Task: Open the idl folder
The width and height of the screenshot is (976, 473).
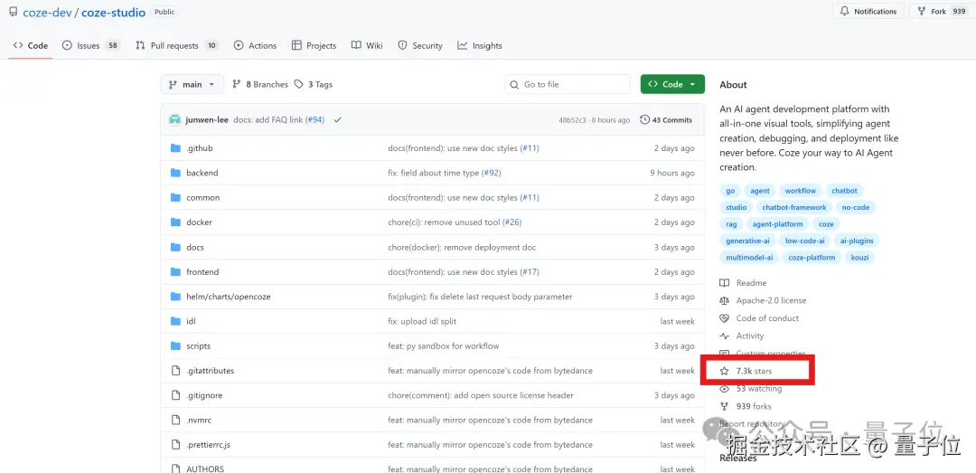Action: click(191, 322)
